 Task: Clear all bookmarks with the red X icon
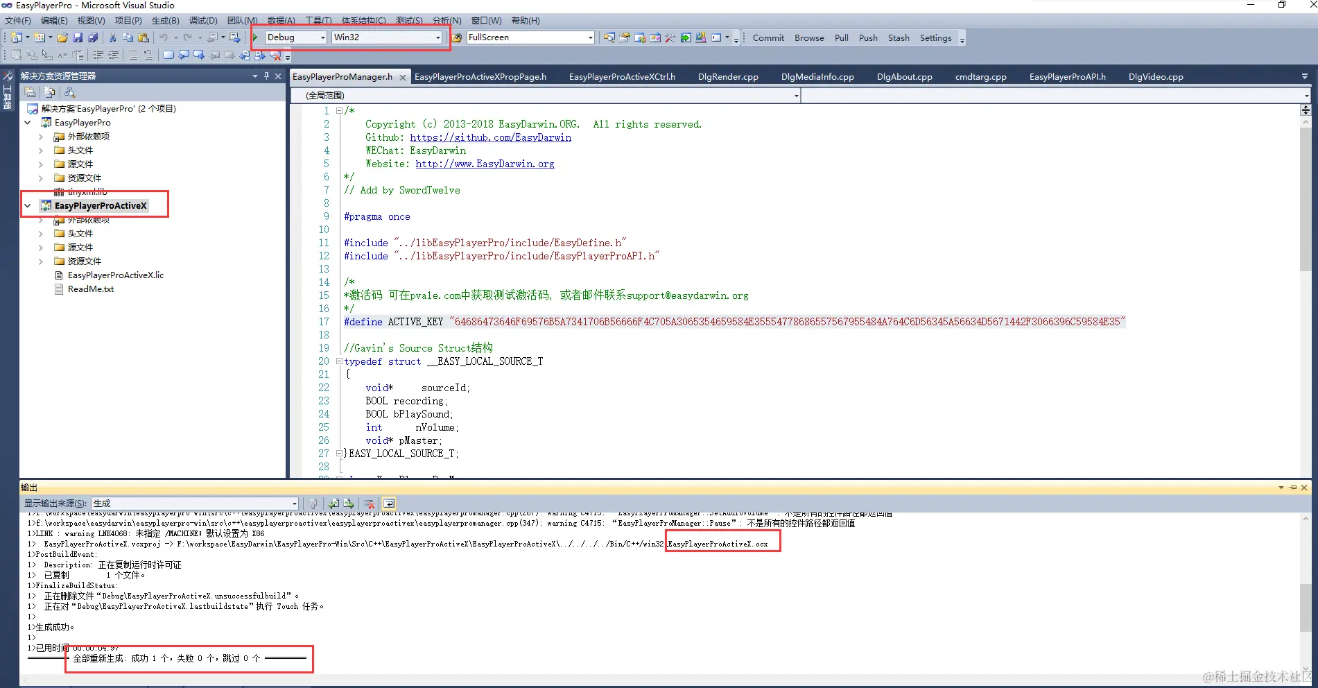275,55
